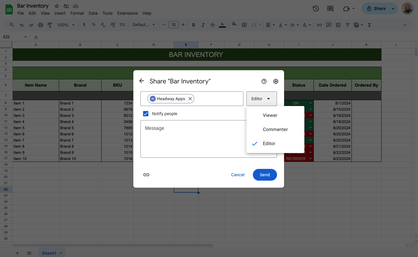Search the menus with magnifier icon
The width and height of the screenshot is (418, 257).
coord(12,25)
